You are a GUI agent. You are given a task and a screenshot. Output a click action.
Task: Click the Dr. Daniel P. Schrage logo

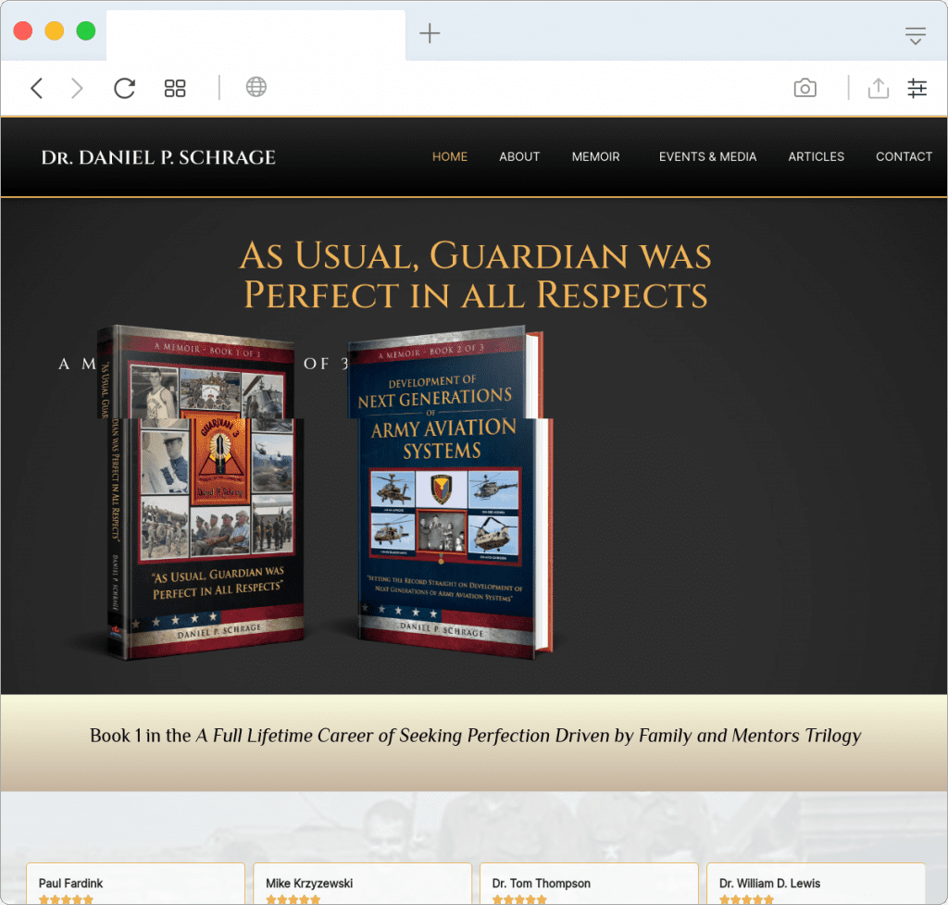(158, 157)
